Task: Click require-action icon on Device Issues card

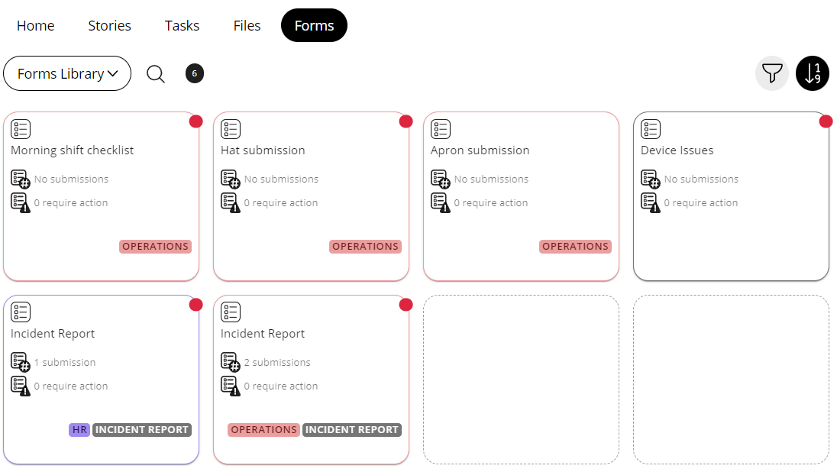Action: coord(650,203)
